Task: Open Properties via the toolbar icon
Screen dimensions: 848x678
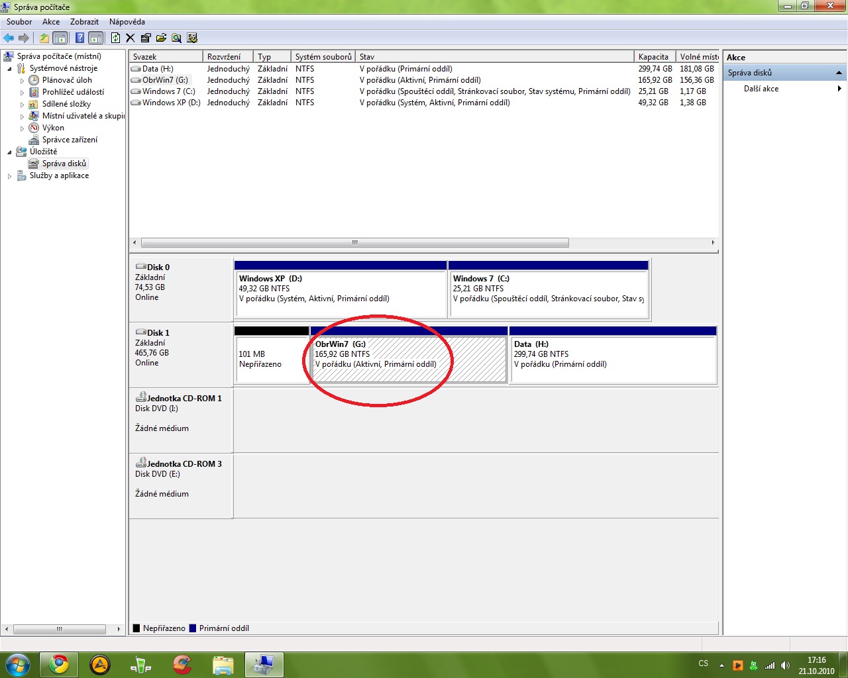Action: (x=146, y=38)
